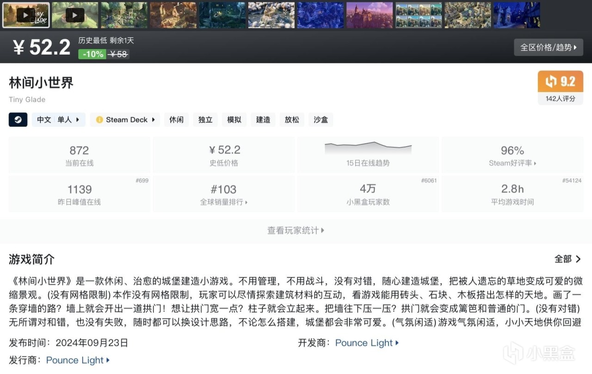Open the snowy castle screenshot thumbnail
Image resolution: width=592 pixels, height=374 pixels.
pos(271,15)
